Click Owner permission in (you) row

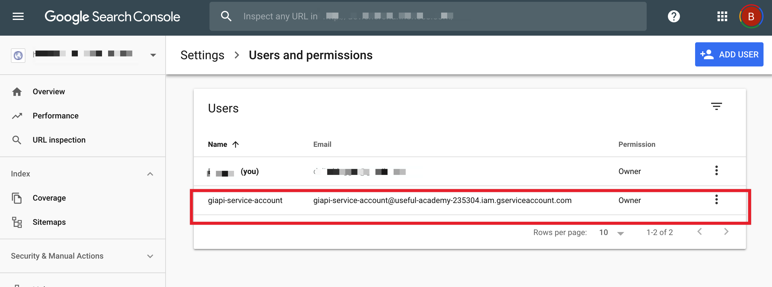(629, 171)
